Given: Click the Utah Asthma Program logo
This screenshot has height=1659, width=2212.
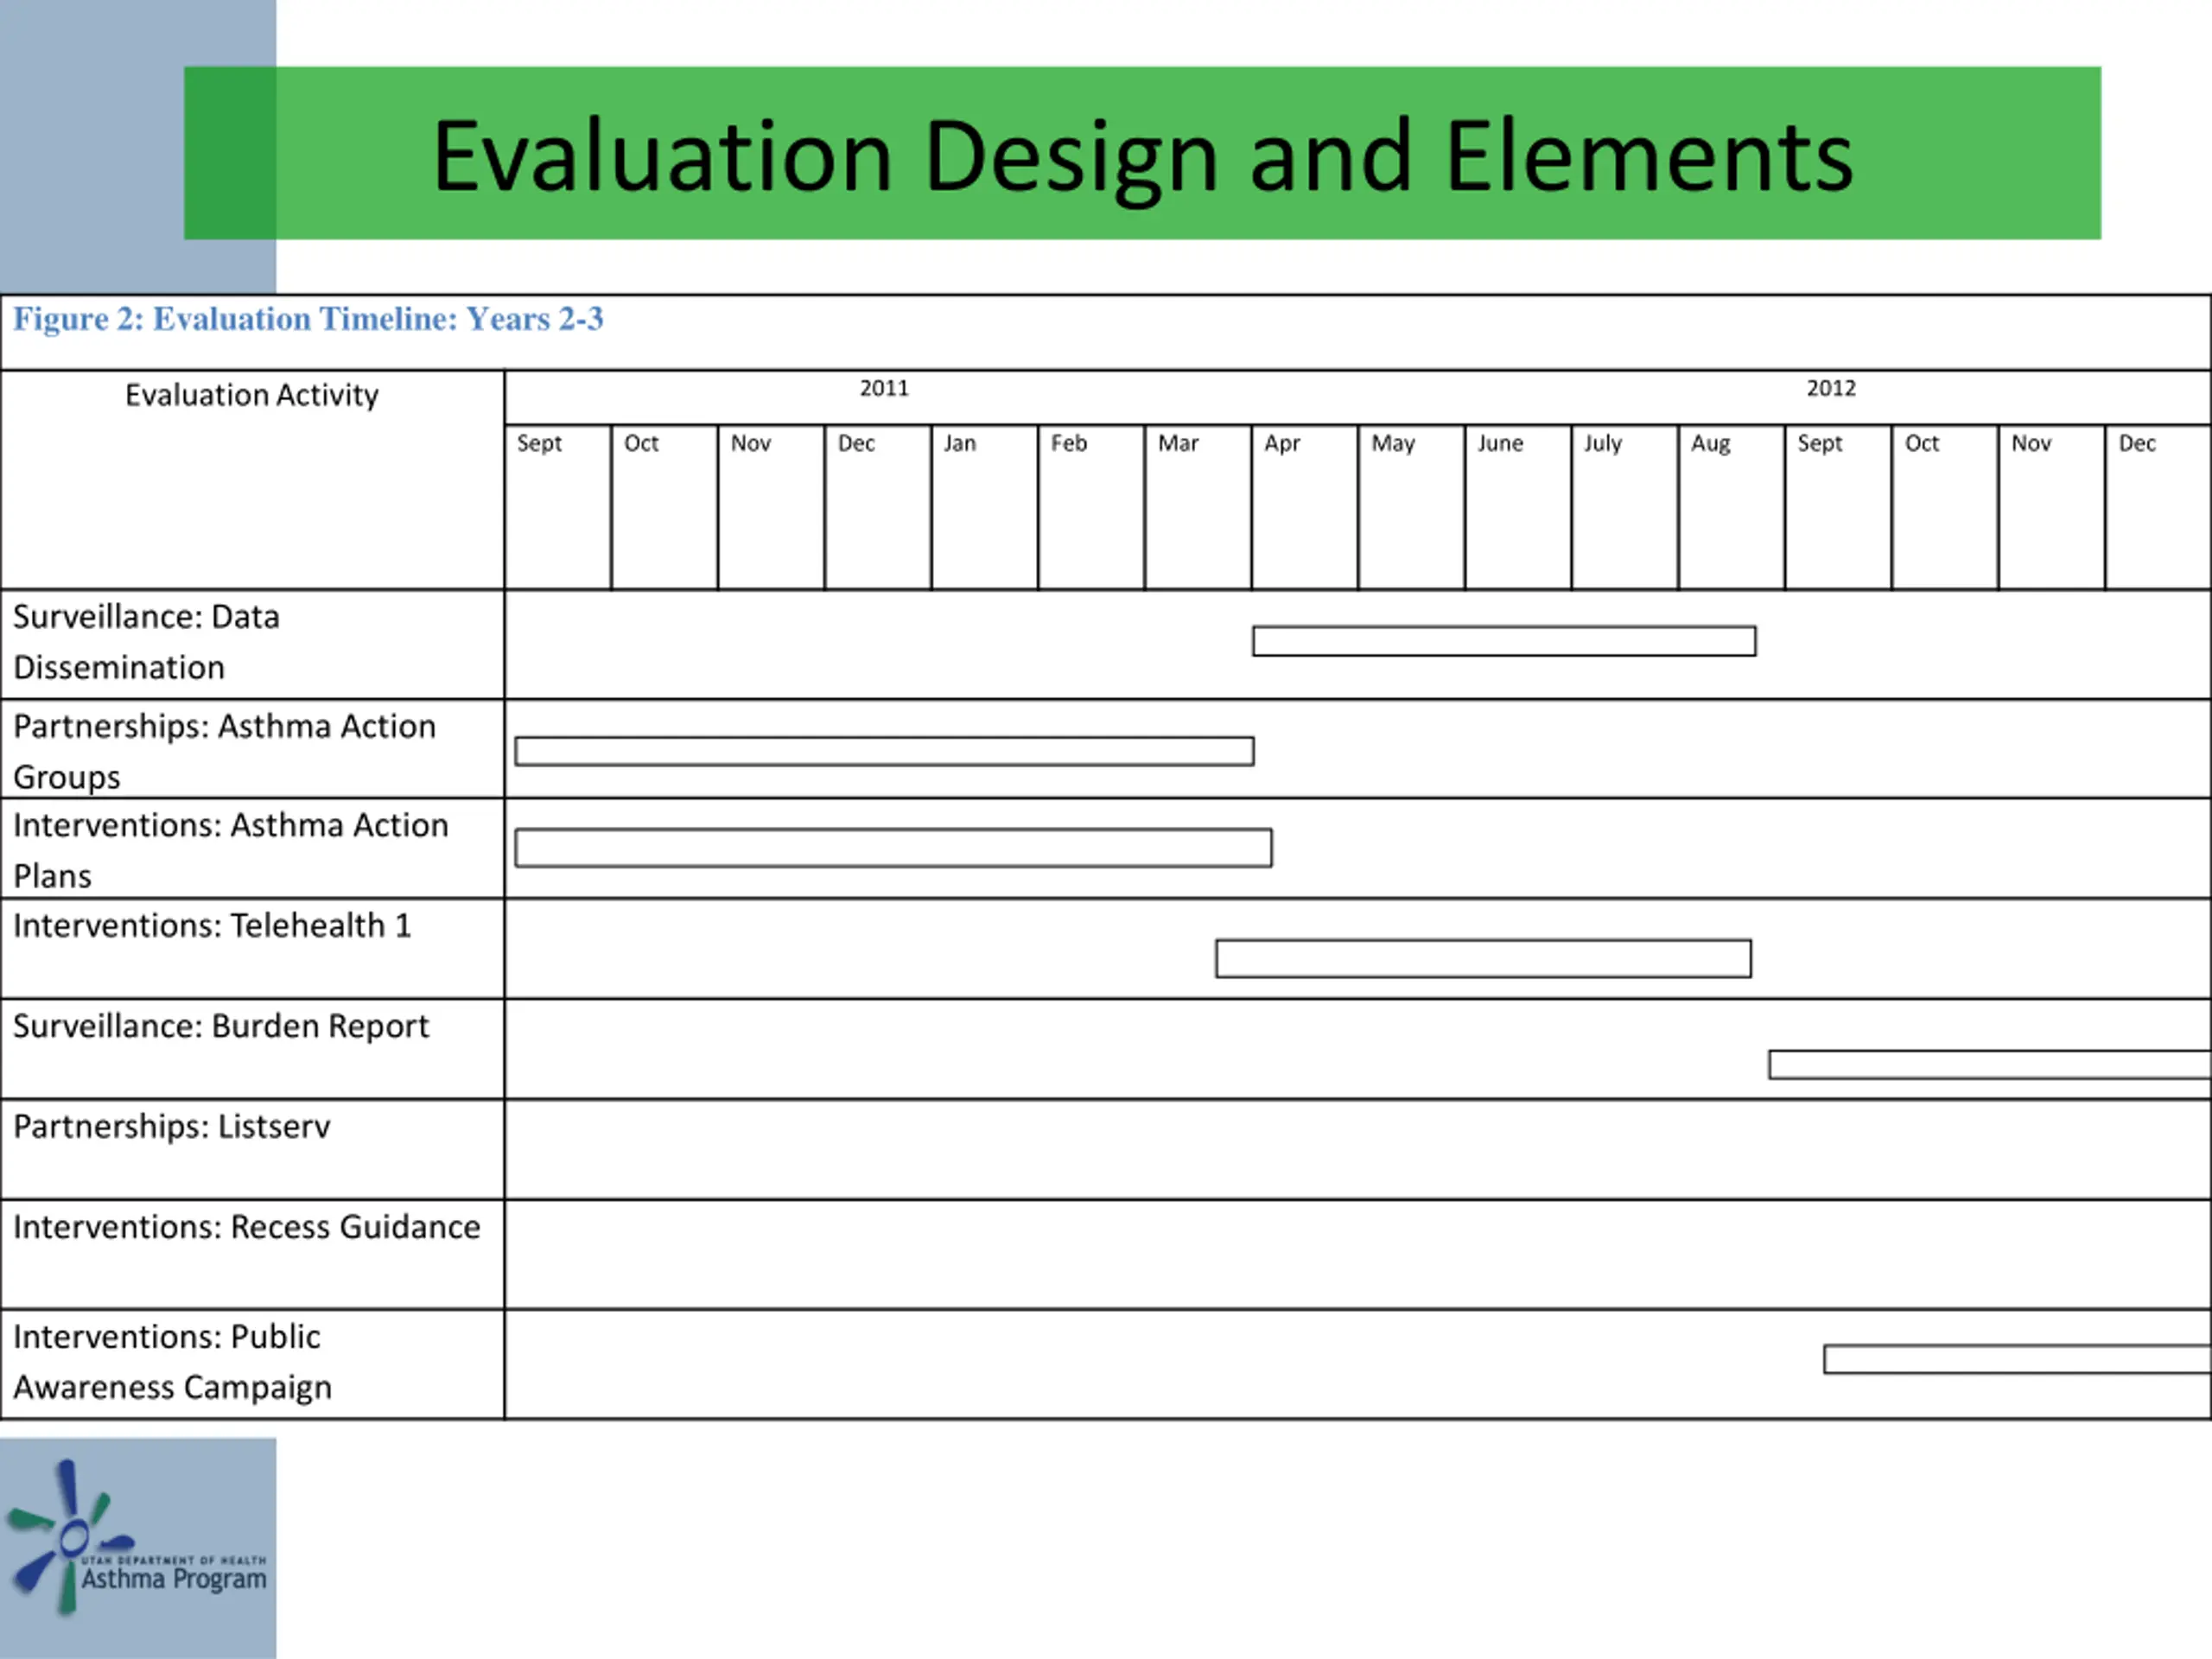Looking at the screenshot, I should [x=137, y=1537].
